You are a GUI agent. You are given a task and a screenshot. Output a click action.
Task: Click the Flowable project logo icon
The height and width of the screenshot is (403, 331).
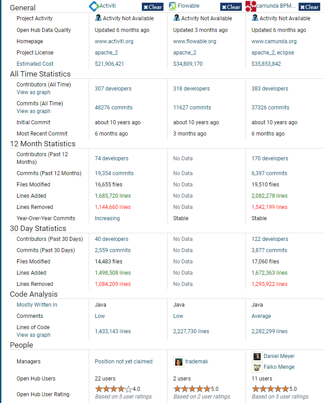(172, 6)
